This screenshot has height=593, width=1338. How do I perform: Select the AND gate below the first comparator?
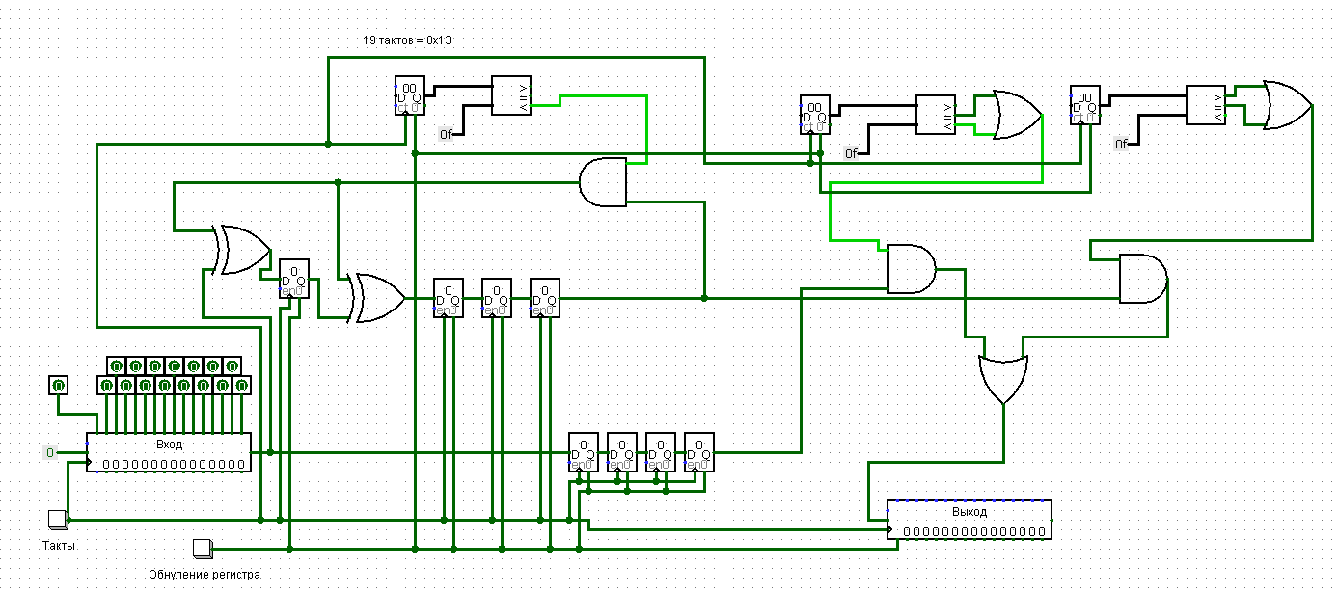(603, 182)
